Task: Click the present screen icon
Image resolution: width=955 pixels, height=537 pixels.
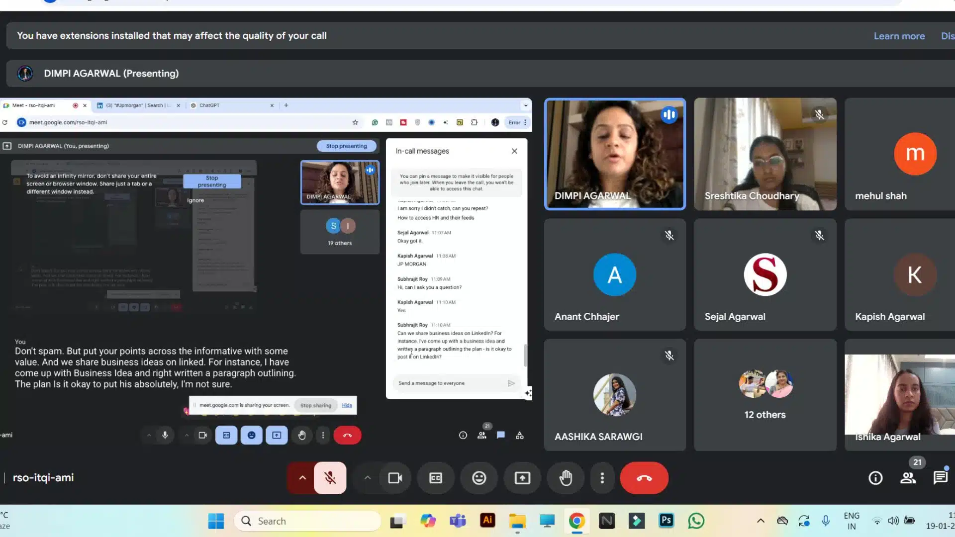Action: tap(522, 478)
